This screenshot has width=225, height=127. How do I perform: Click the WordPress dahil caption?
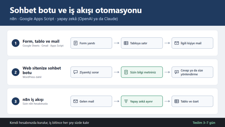pos(32,77)
